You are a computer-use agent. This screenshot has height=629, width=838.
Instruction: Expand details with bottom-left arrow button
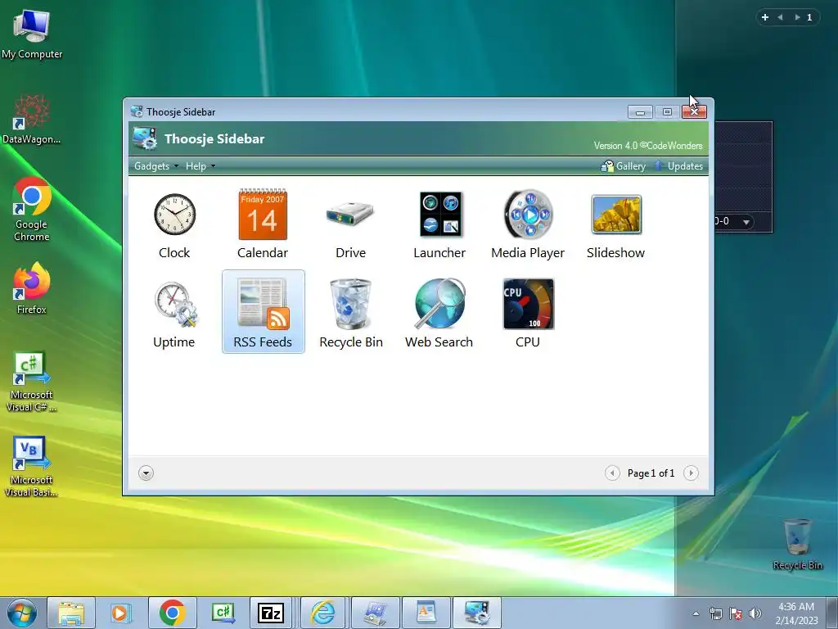click(x=146, y=473)
